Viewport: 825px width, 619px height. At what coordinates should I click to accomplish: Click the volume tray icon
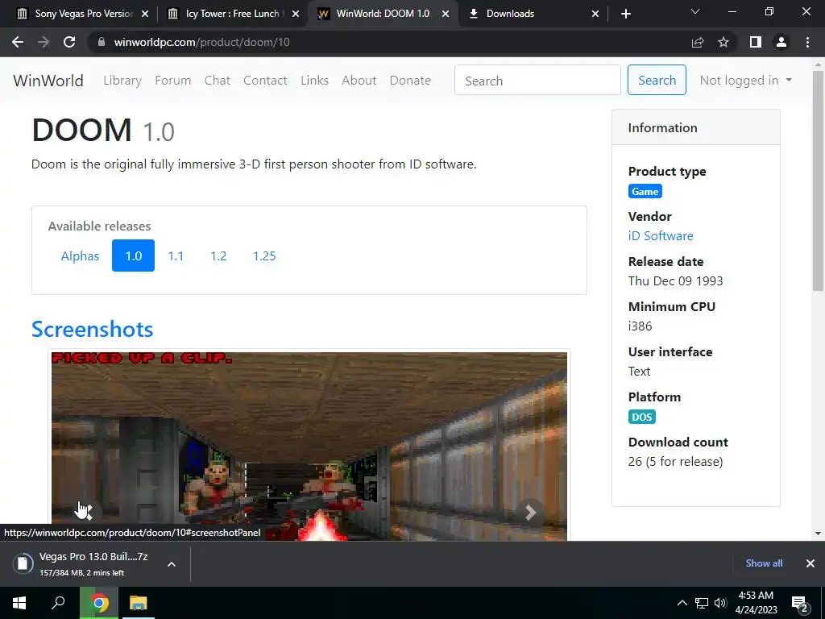(721, 603)
